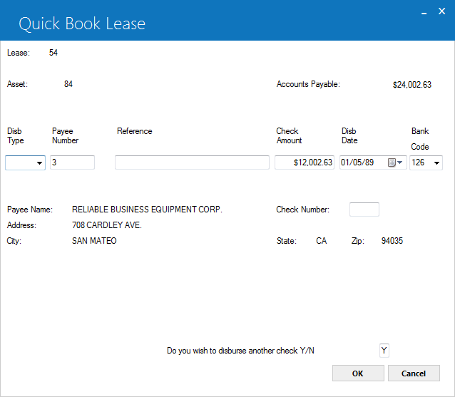Viewport: 455px width, 397px height.
Task: Click the Check Number input box
Action: (x=364, y=210)
